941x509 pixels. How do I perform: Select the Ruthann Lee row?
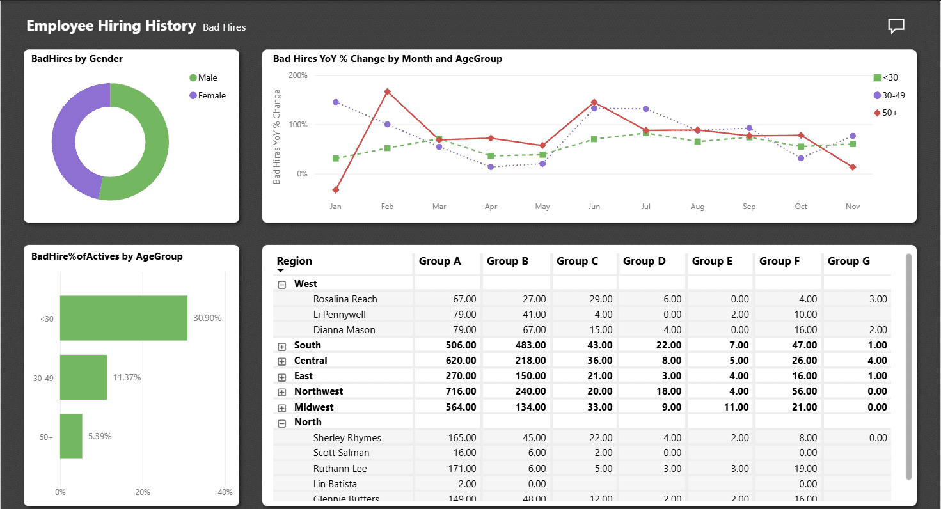(582, 469)
